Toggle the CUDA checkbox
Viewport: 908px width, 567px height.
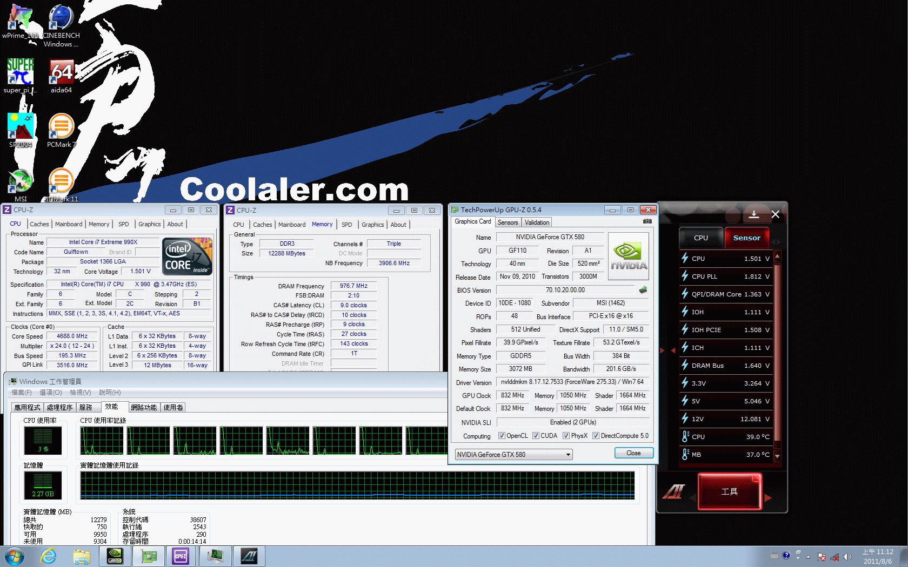tap(536, 436)
